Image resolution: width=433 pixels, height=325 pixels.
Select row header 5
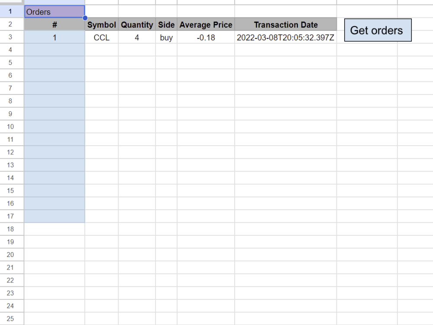point(12,62)
